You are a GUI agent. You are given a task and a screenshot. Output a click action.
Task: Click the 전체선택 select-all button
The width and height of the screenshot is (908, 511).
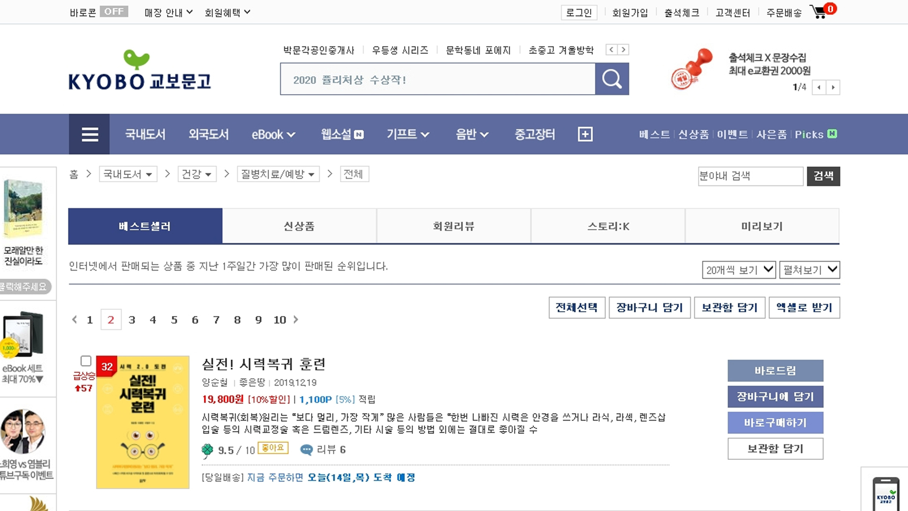click(x=576, y=308)
